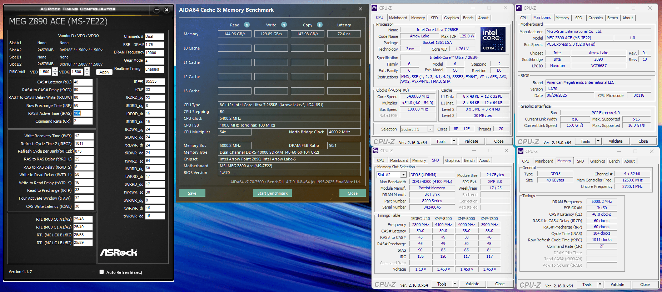Click the AIDA64 Save button

coord(192,193)
